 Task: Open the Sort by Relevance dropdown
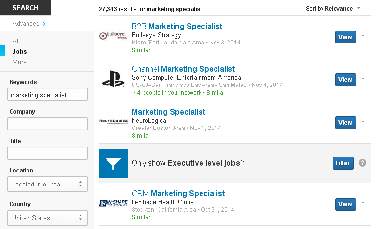[333, 9]
